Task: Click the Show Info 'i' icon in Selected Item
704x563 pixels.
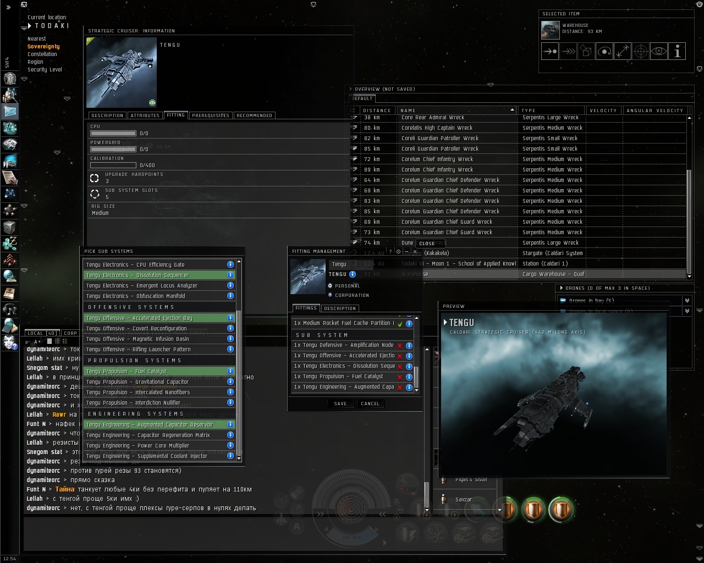Action: coord(677,52)
